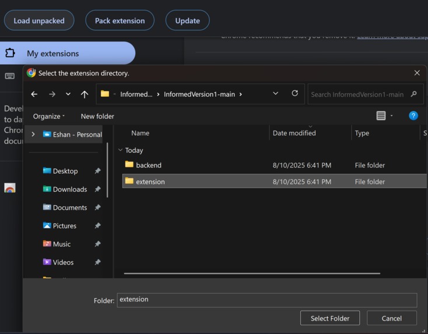Click the navigation pane vertical scrollbar
Screen dimensions: 428x334
107,170
